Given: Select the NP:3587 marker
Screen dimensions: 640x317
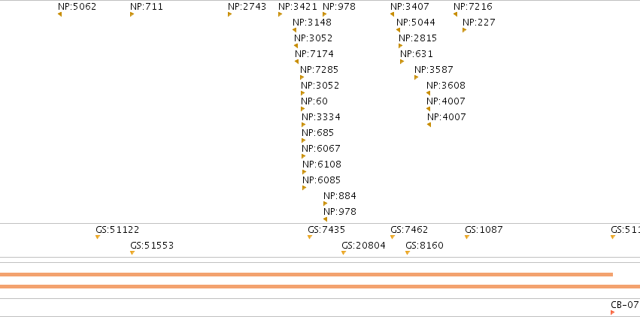Looking at the screenshot, I should click(417, 77).
